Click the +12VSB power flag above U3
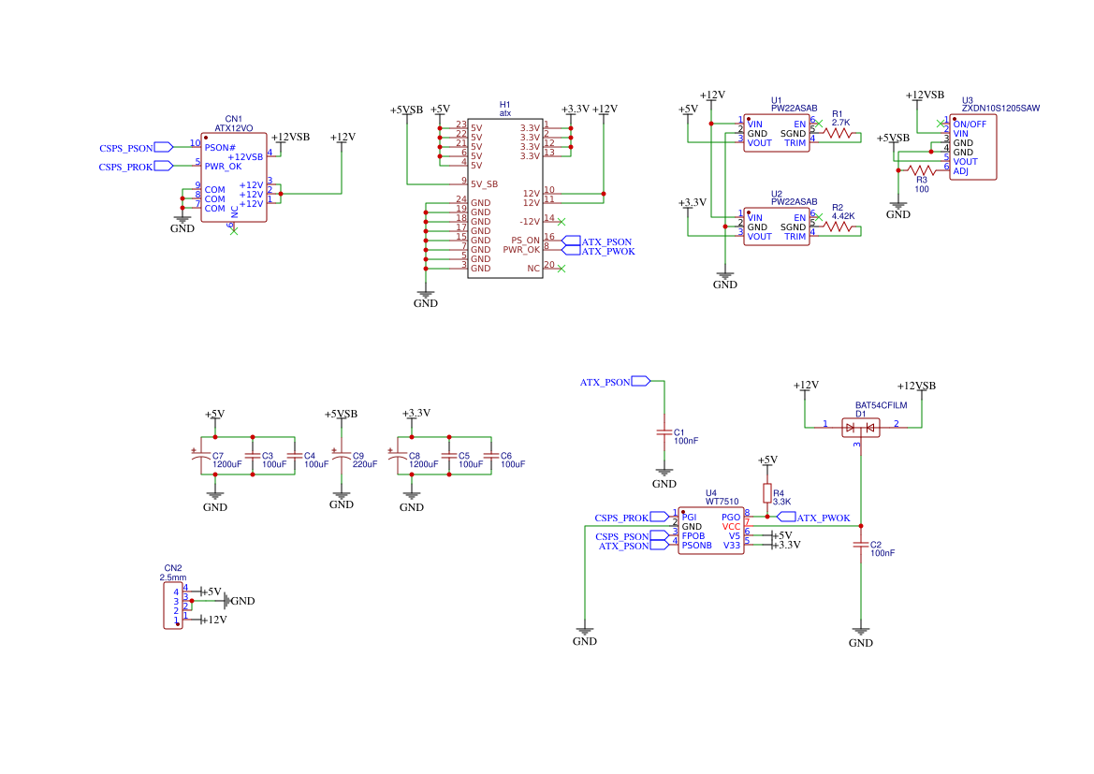This screenshot has width=1094, height=774. [x=925, y=95]
